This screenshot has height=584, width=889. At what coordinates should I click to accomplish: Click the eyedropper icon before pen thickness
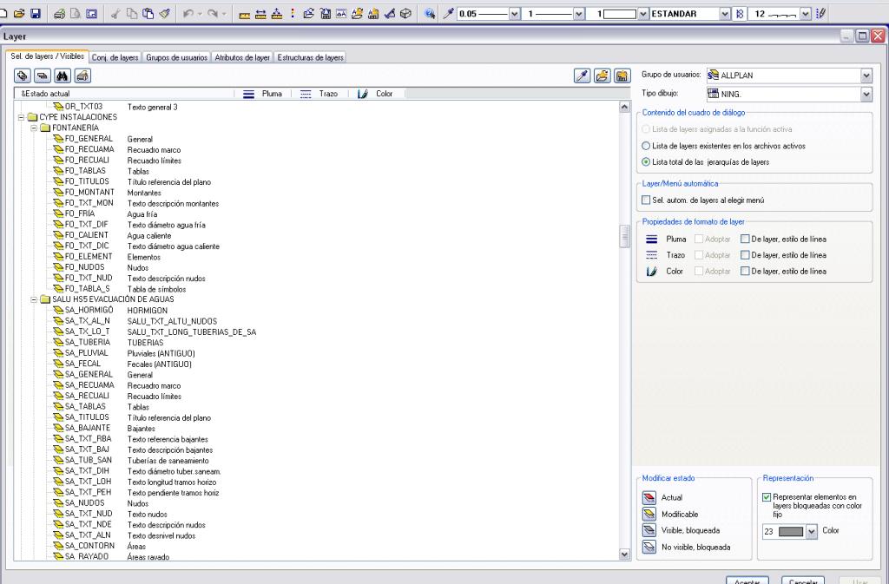coord(448,14)
